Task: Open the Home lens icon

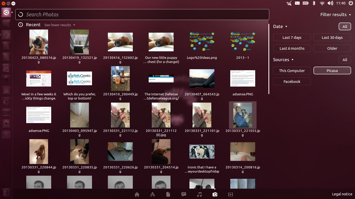Action: pyautogui.click(x=137, y=194)
